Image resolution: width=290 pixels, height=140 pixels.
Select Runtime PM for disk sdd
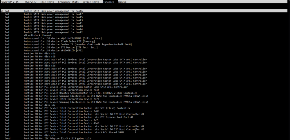click(30, 66)
